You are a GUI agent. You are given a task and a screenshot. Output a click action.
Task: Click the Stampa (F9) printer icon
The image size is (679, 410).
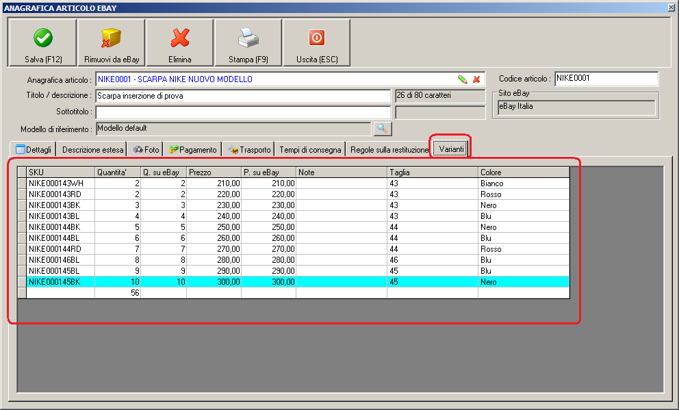click(248, 38)
